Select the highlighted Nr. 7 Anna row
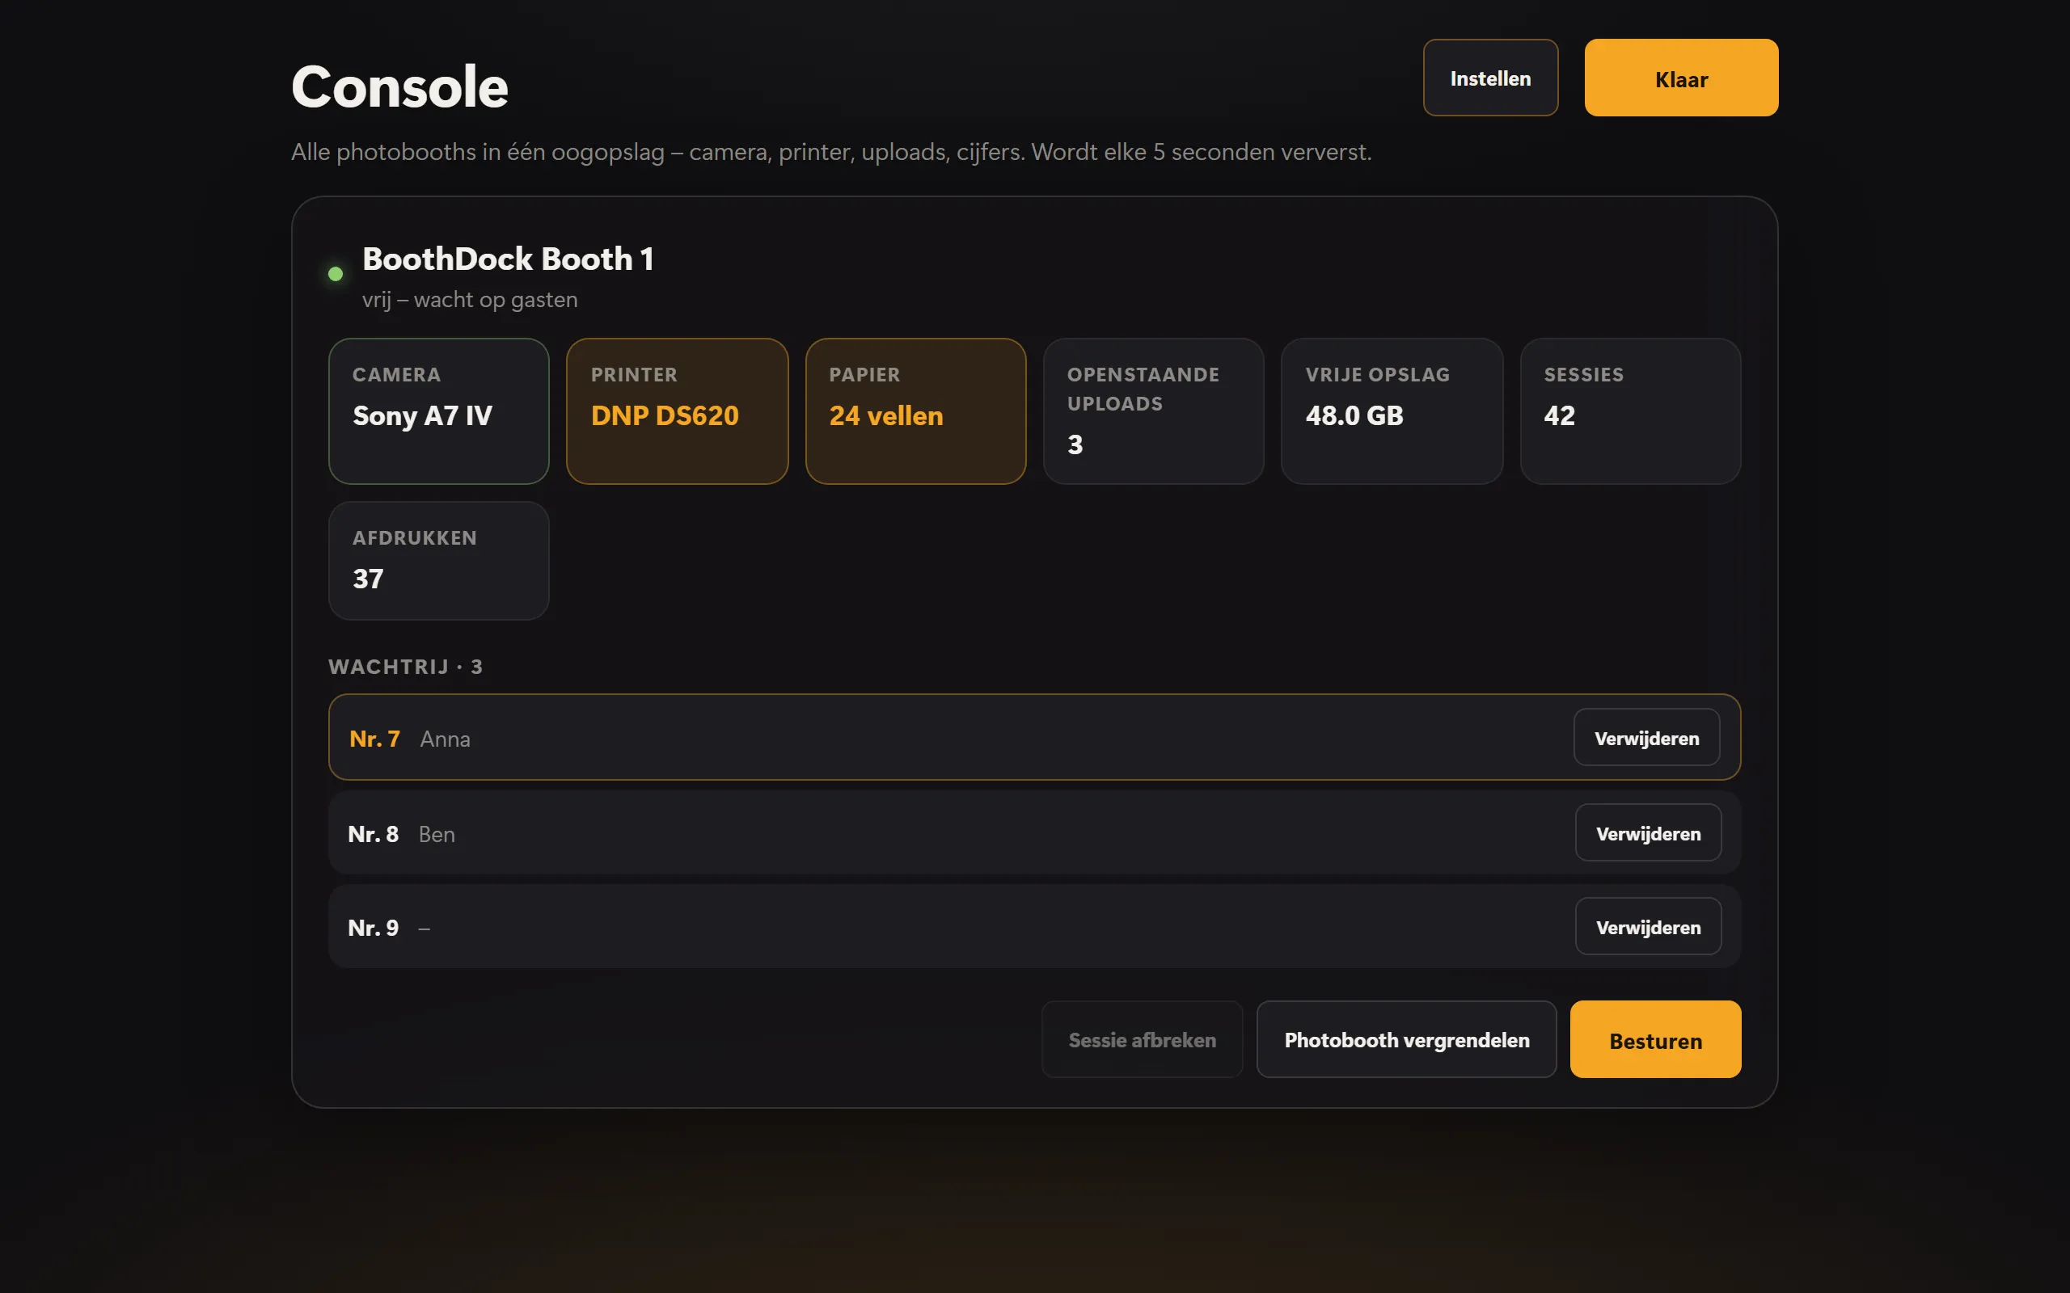 [x=1034, y=737]
